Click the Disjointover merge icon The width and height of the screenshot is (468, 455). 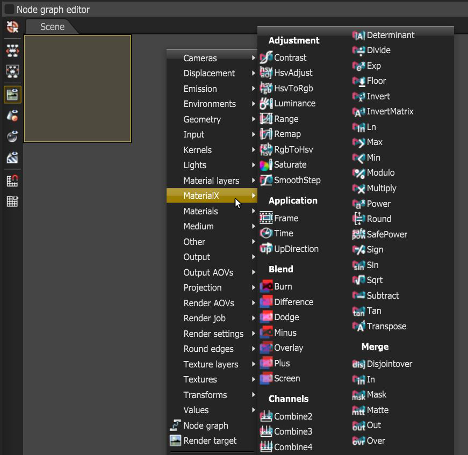coord(359,364)
